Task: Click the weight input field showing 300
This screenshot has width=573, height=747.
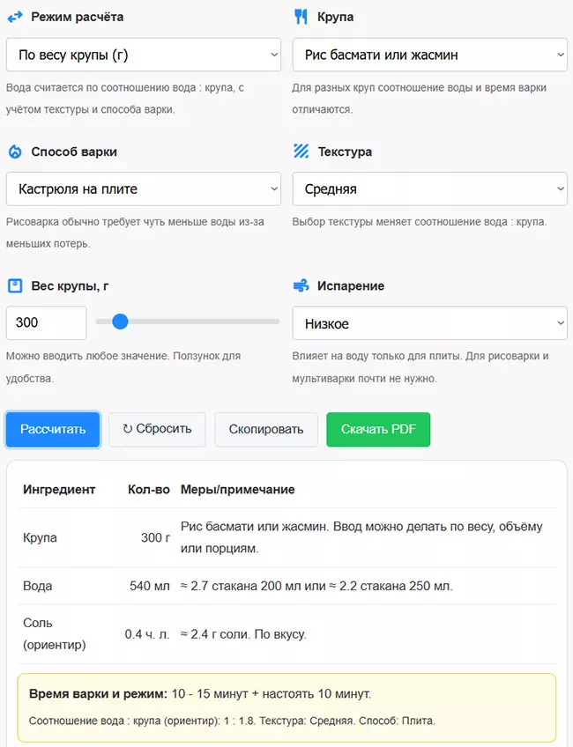Action: (x=46, y=322)
